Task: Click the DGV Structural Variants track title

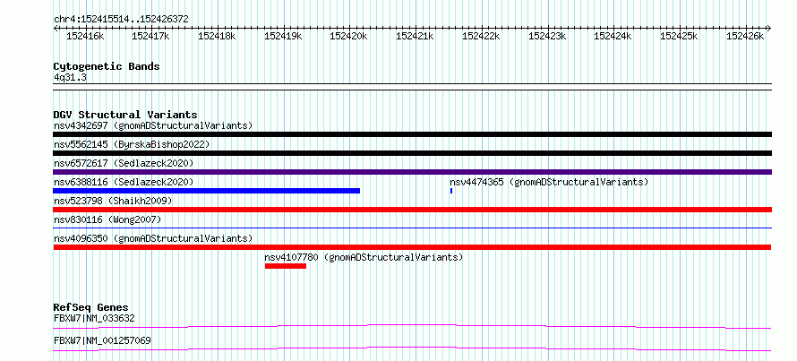Action: pos(125,115)
